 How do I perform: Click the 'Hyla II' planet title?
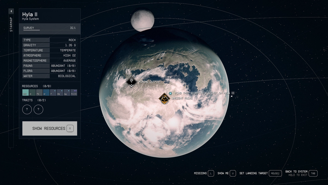(x=30, y=14)
